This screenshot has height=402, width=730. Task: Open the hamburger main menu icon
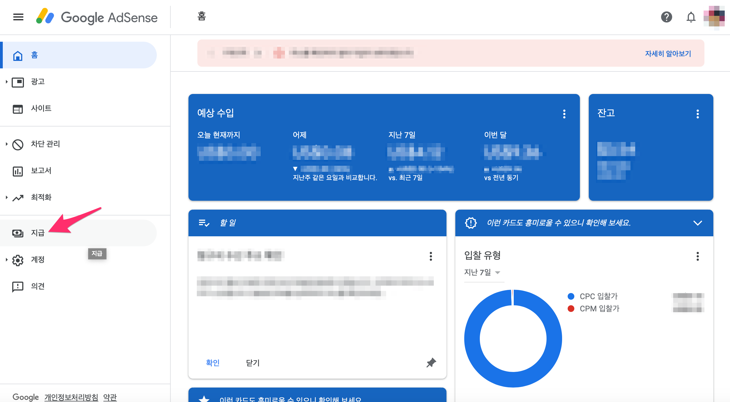(x=18, y=17)
